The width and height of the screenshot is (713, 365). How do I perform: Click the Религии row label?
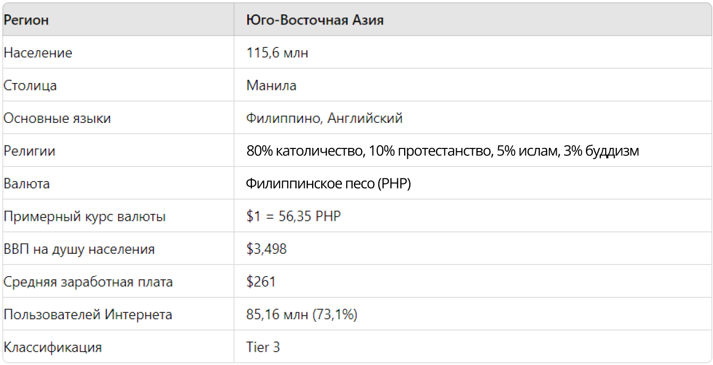click(29, 151)
